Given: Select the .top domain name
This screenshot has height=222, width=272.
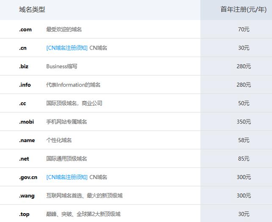Looking at the screenshot, I should click(24, 214).
